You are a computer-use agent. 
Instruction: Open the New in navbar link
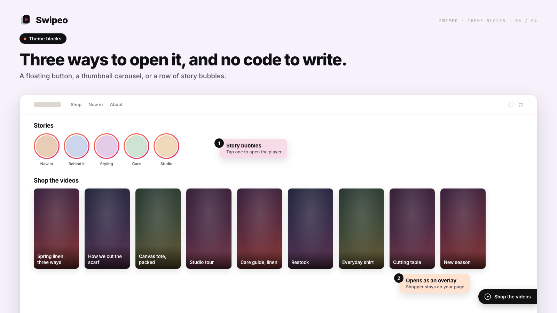95,105
